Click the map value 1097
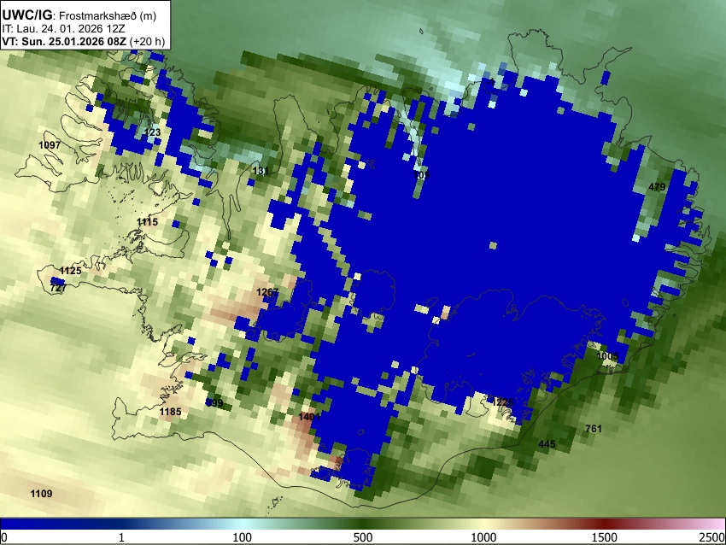Screen dimensions: 726x545 pos(50,145)
